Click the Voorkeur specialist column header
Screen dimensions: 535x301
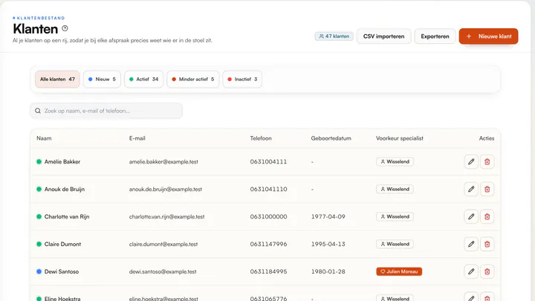pos(400,138)
